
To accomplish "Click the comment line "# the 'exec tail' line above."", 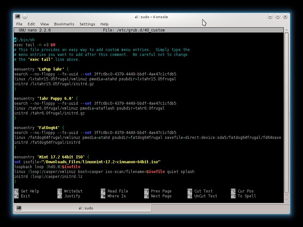I will pyautogui.click(x=47, y=60).
